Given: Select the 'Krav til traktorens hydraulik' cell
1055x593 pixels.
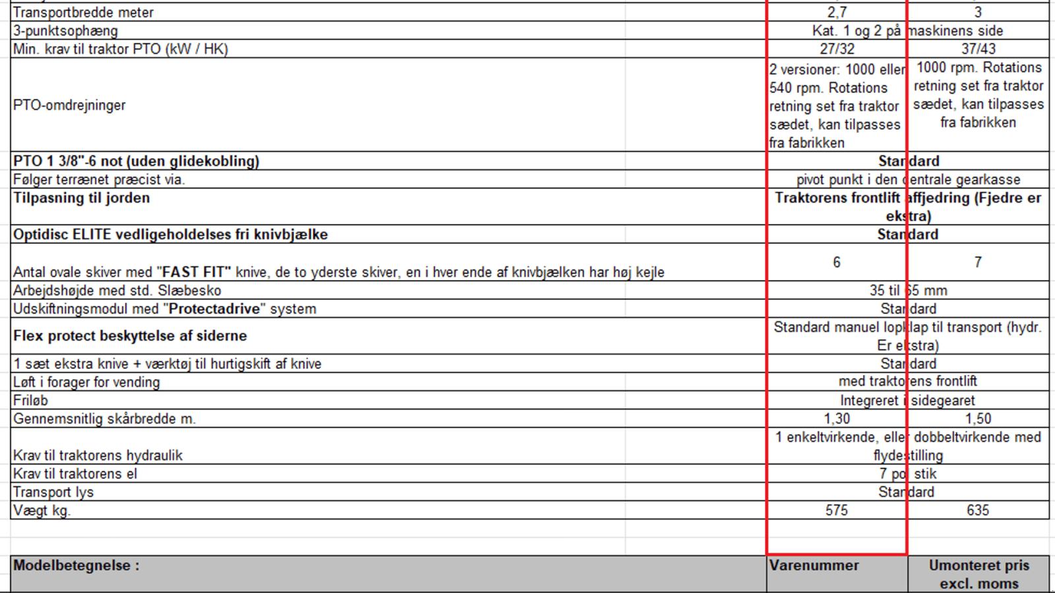Looking at the screenshot, I should (x=98, y=455).
